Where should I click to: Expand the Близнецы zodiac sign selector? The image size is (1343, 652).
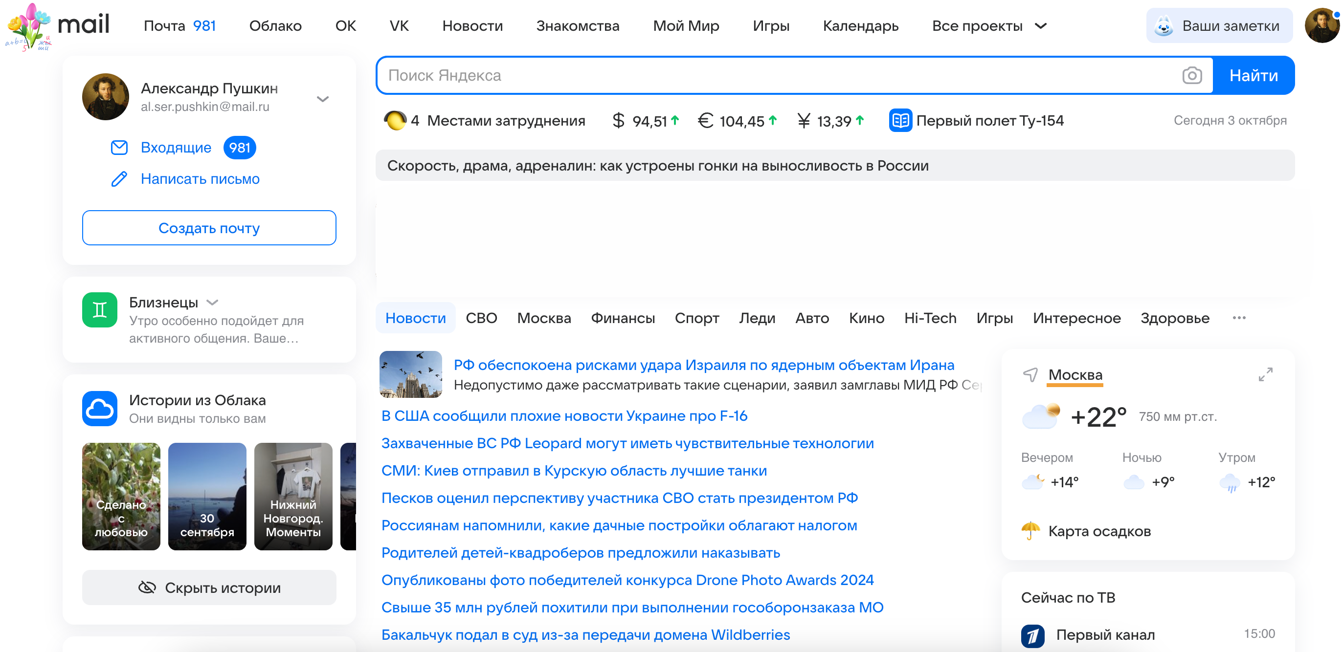pyautogui.click(x=212, y=302)
